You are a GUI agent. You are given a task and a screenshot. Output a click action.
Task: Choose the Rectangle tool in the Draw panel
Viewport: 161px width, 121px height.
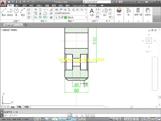coord(28,10)
